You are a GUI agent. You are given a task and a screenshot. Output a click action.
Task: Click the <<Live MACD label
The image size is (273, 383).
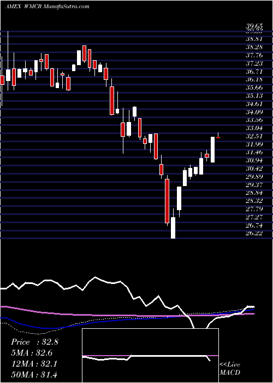click(230, 368)
